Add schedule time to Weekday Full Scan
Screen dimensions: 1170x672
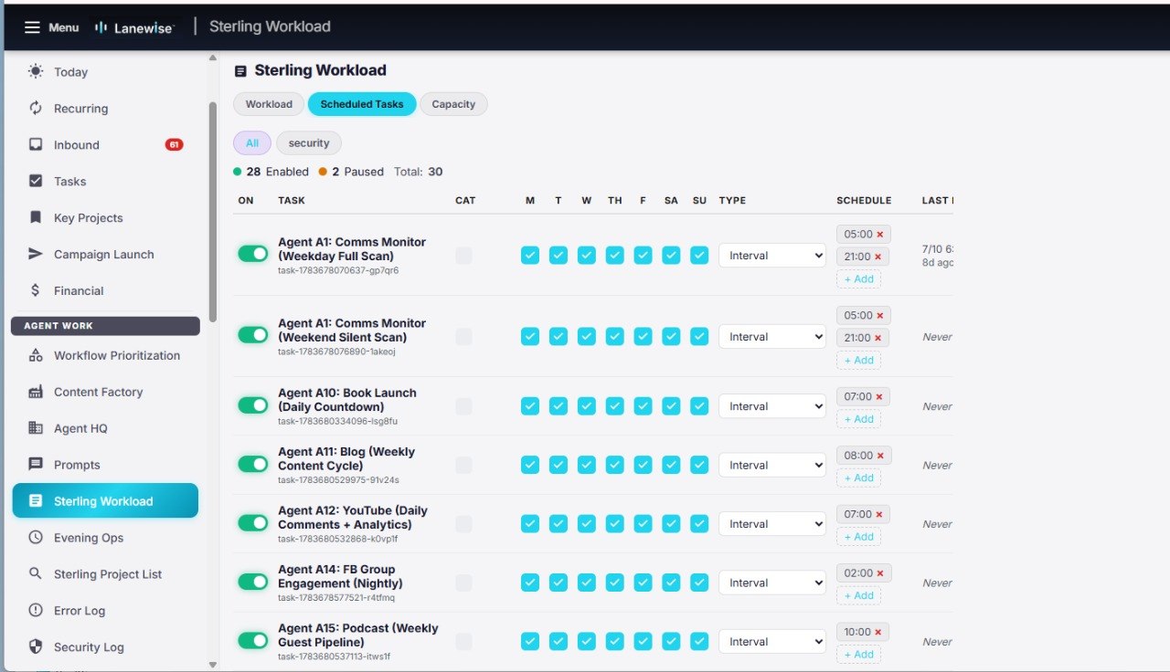click(858, 279)
